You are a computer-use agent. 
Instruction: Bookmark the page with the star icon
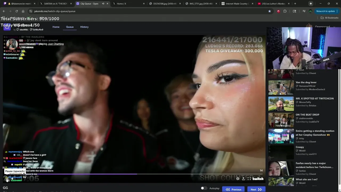click(x=270, y=11)
